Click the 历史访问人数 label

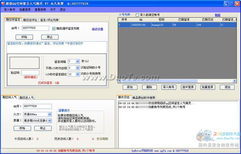pos(64,139)
